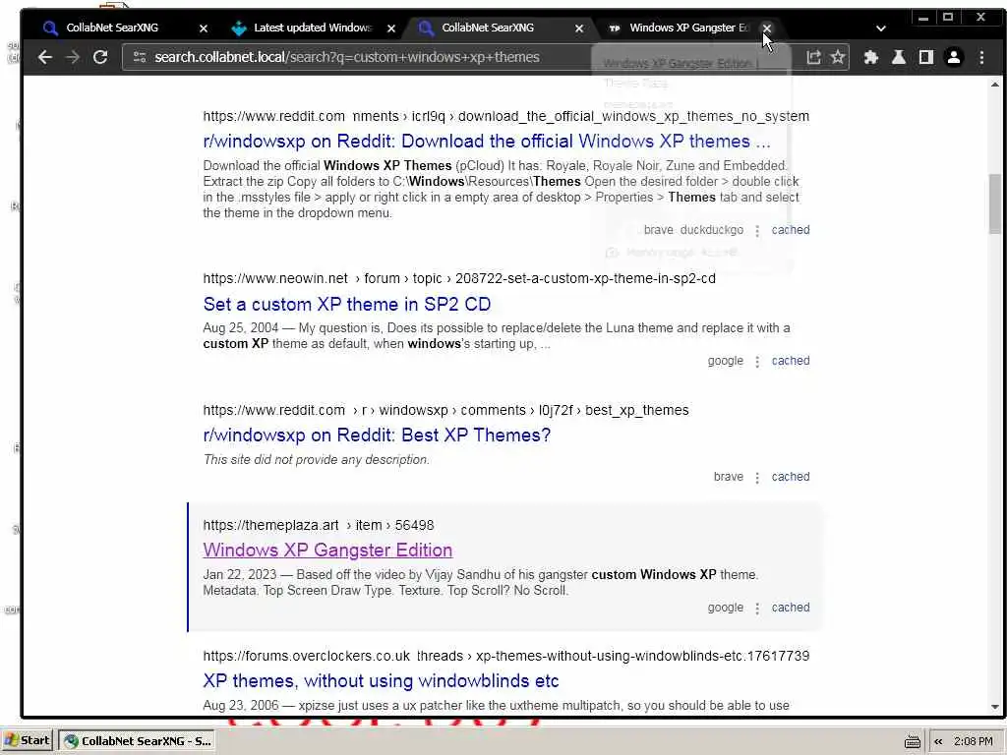Open options dots for Best XP Themes result

click(757, 478)
